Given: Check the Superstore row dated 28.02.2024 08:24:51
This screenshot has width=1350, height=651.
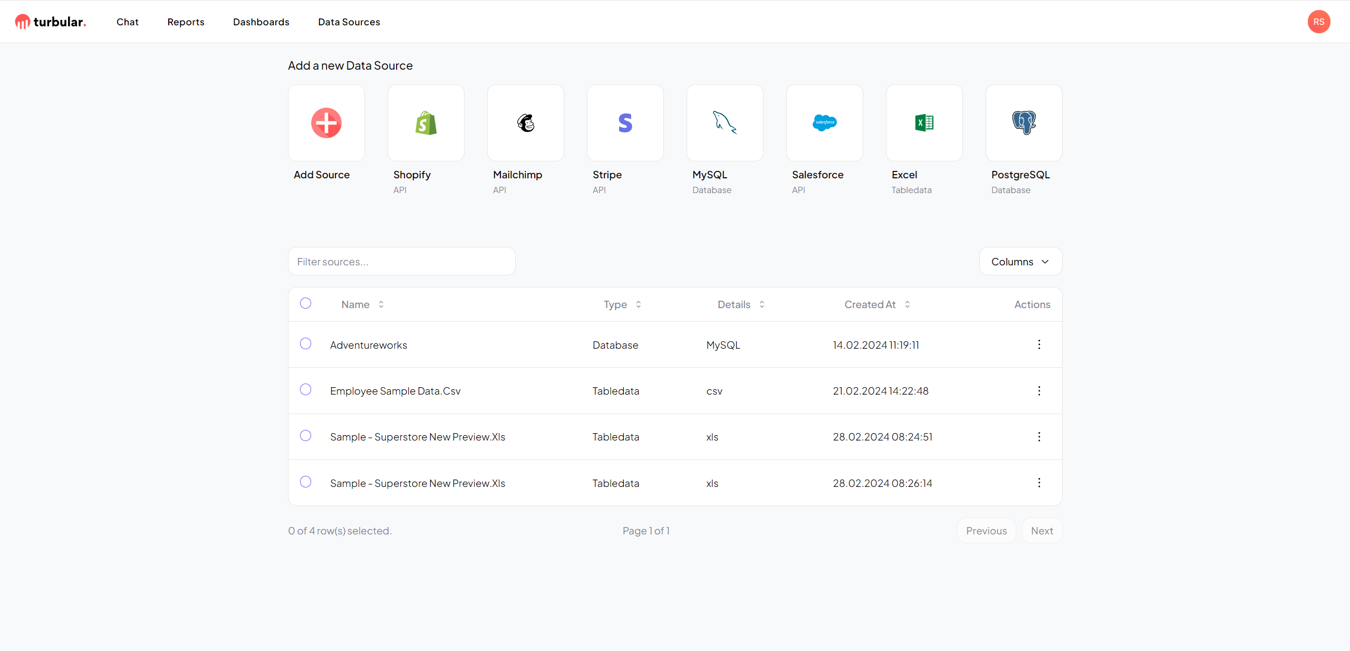Looking at the screenshot, I should click(x=305, y=435).
